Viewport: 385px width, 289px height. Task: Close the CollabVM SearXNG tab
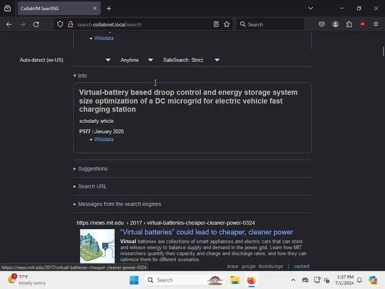[x=94, y=9]
